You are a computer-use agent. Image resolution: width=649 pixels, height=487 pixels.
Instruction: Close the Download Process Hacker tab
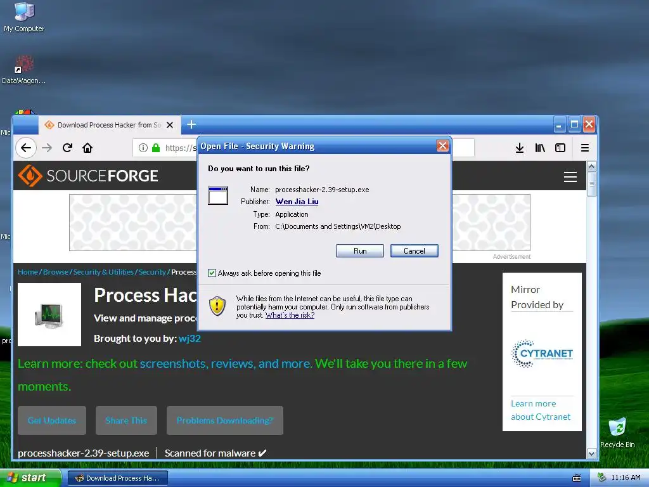tap(170, 125)
